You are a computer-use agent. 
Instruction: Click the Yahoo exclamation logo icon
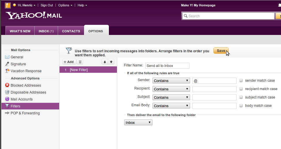tap(8, 5)
